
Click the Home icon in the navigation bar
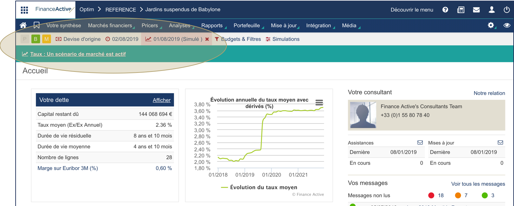point(23,25)
